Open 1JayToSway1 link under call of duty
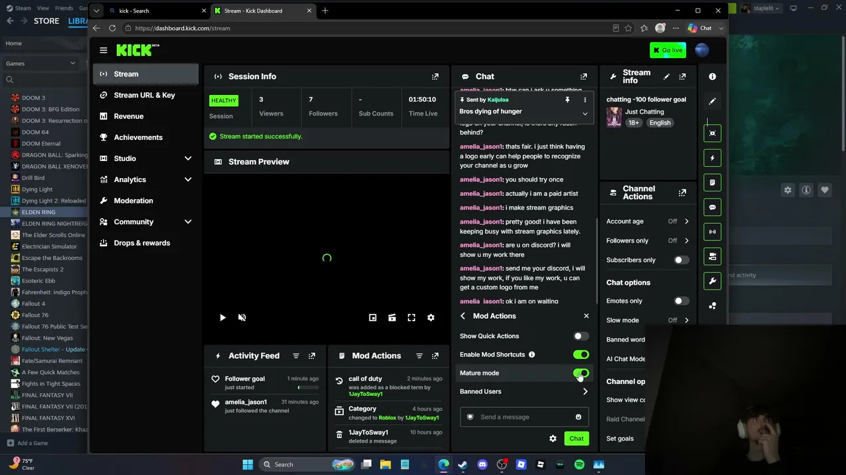This screenshot has width=846, height=475. click(365, 394)
